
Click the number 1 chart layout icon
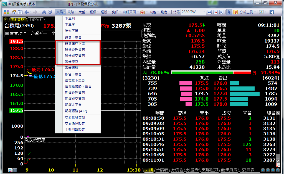(15, 170)
